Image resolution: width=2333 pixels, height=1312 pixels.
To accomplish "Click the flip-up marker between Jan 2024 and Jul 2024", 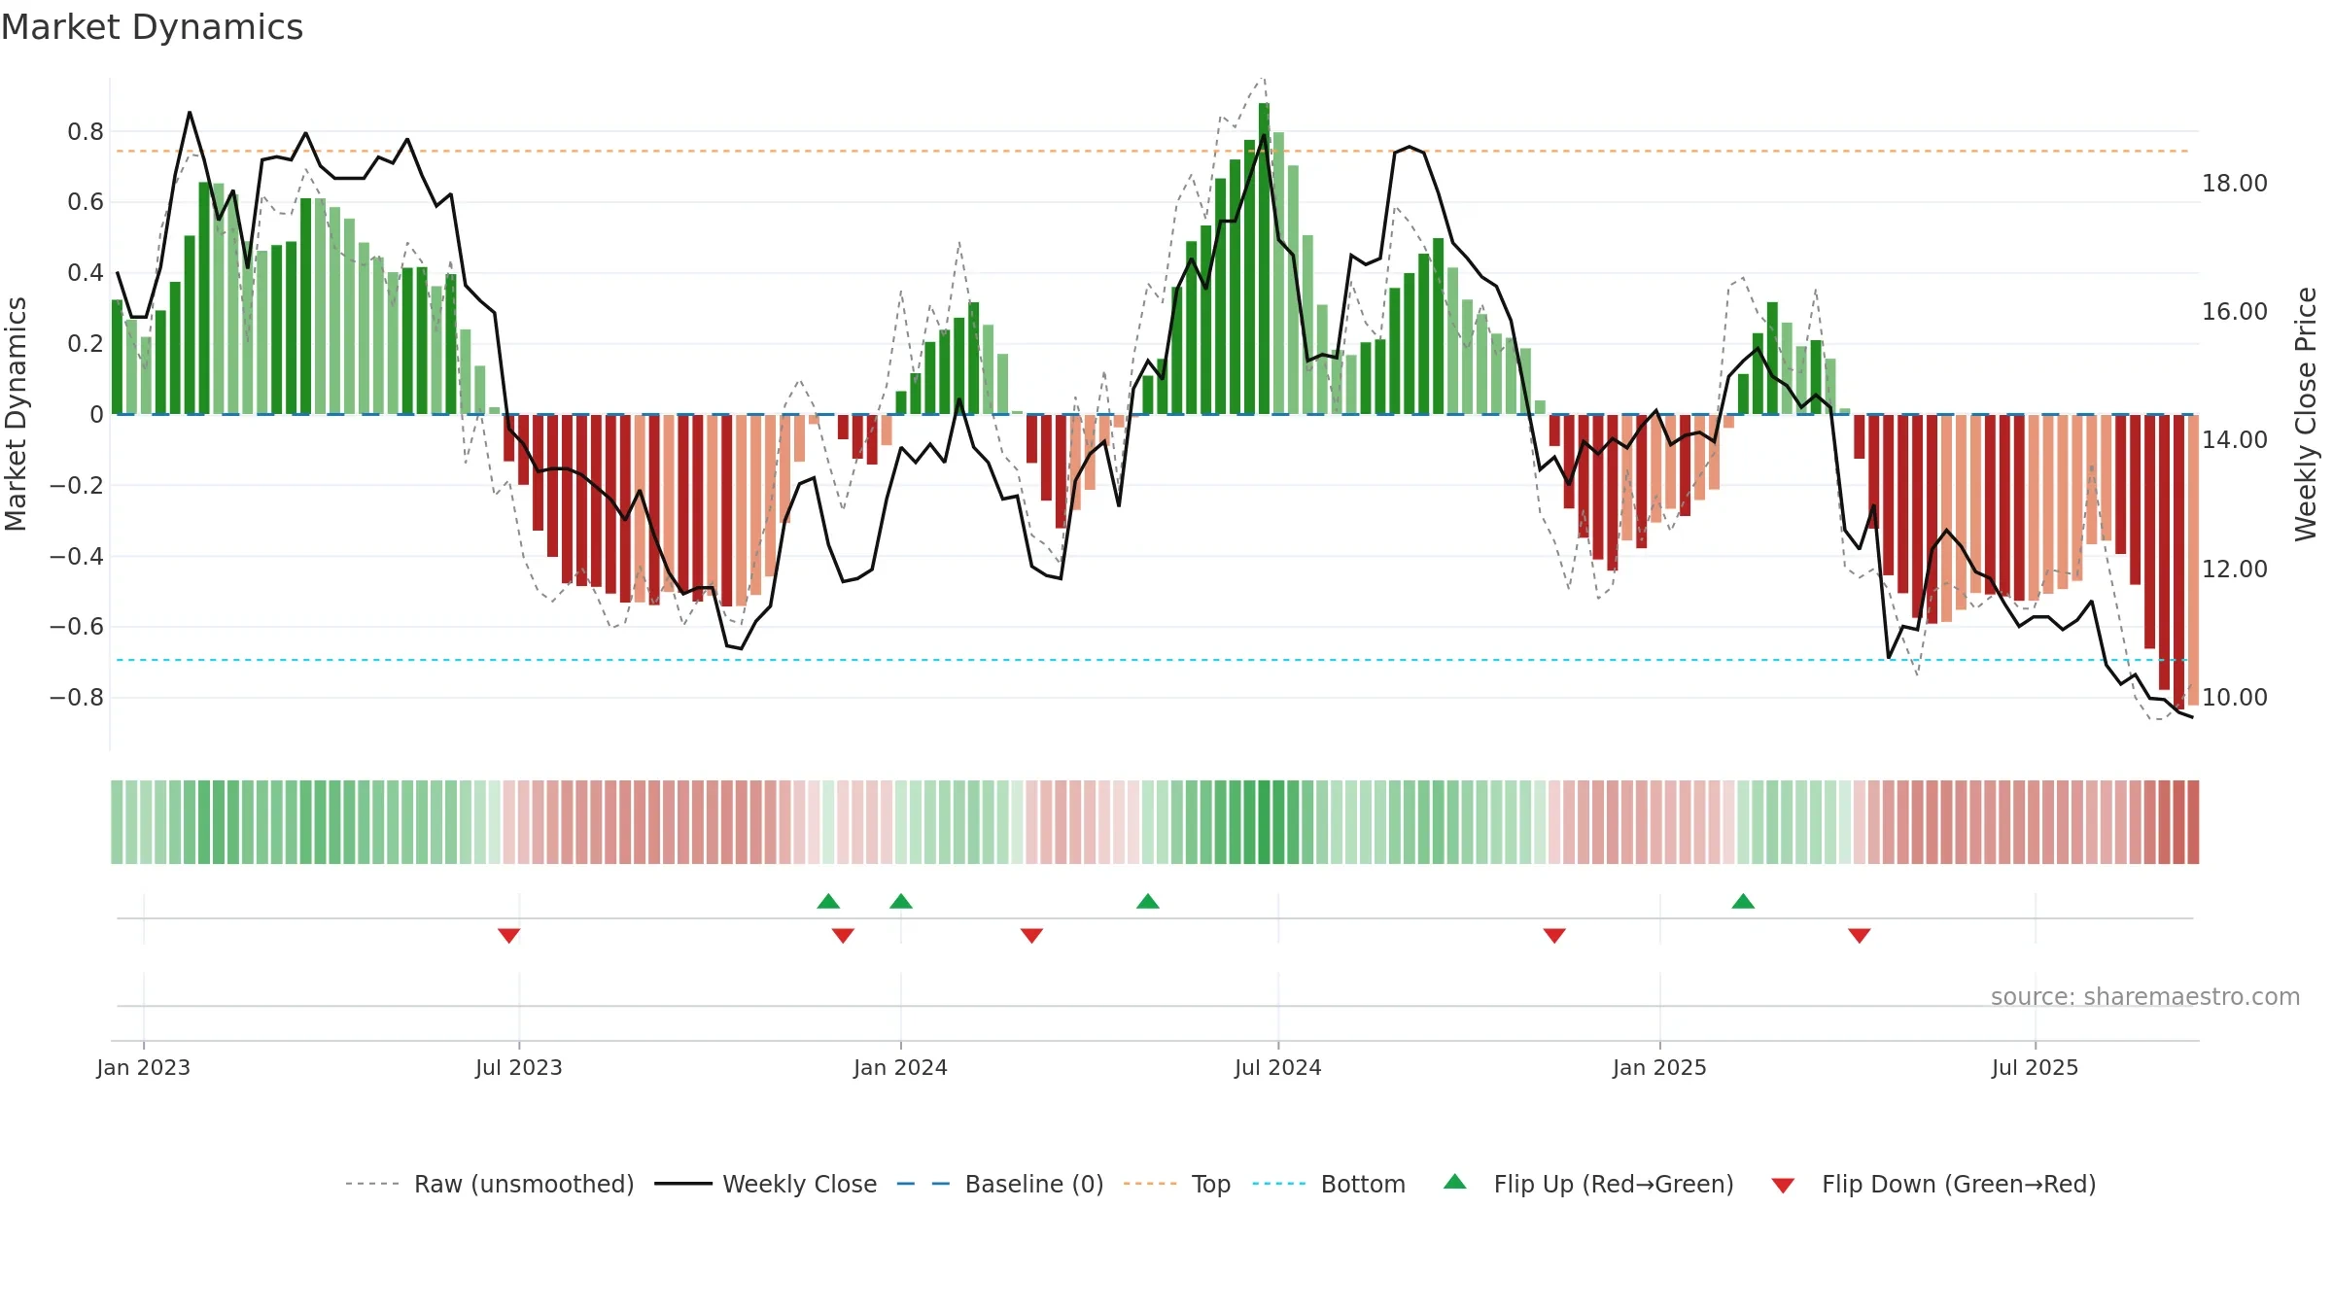I will pyautogui.click(x=1148, y=901).
